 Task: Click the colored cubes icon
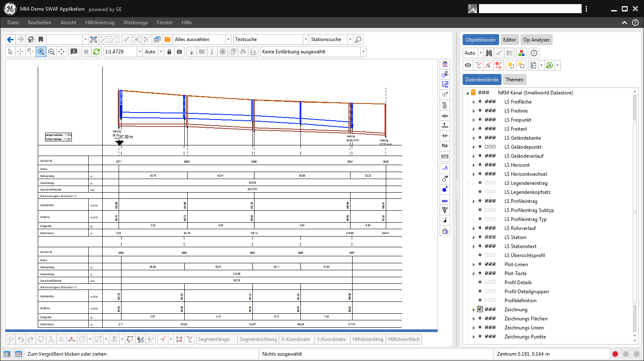tap(521, 53)
